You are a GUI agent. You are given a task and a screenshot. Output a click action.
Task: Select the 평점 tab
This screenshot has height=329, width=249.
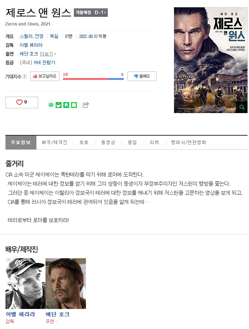[133, 143]
